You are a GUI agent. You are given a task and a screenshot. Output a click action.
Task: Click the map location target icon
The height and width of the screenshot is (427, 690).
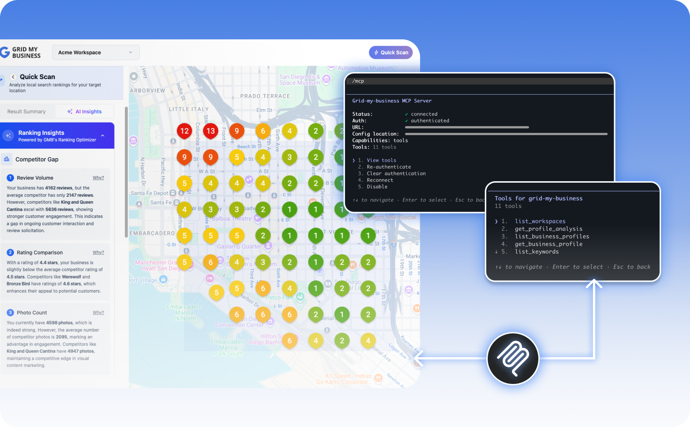coord(134,76)
